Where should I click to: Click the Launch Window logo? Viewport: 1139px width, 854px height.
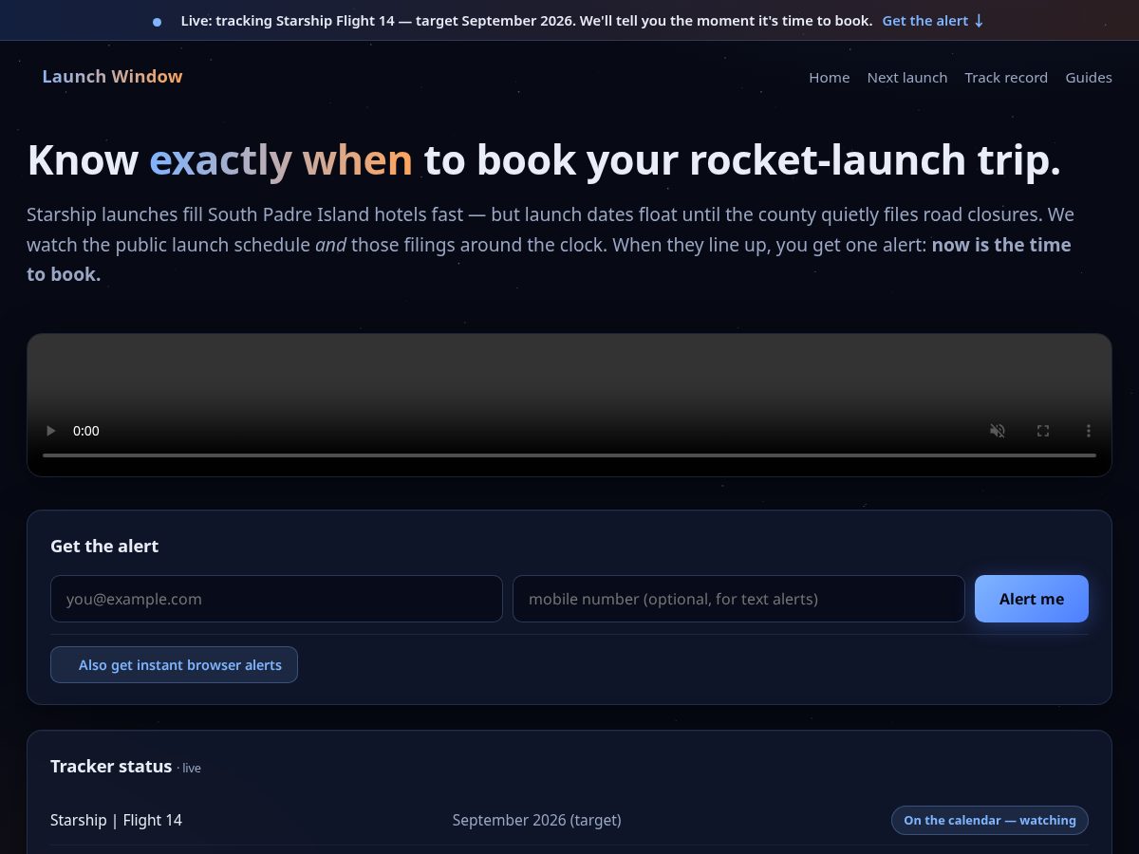pyautogui.click(x=112, y=77)
